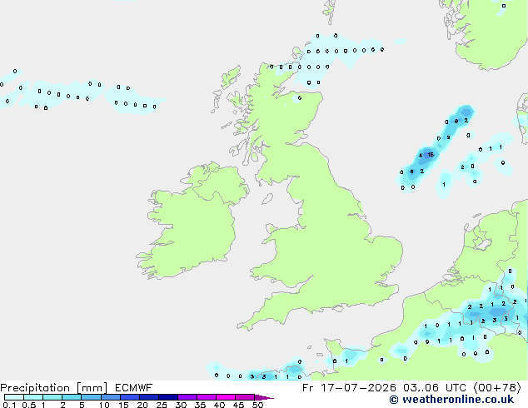Image resolution: width=528 pixels, height=408 pixels.
Task: Click the 'Fr' weekday abbreviation
Action: [x=308, y=388]
